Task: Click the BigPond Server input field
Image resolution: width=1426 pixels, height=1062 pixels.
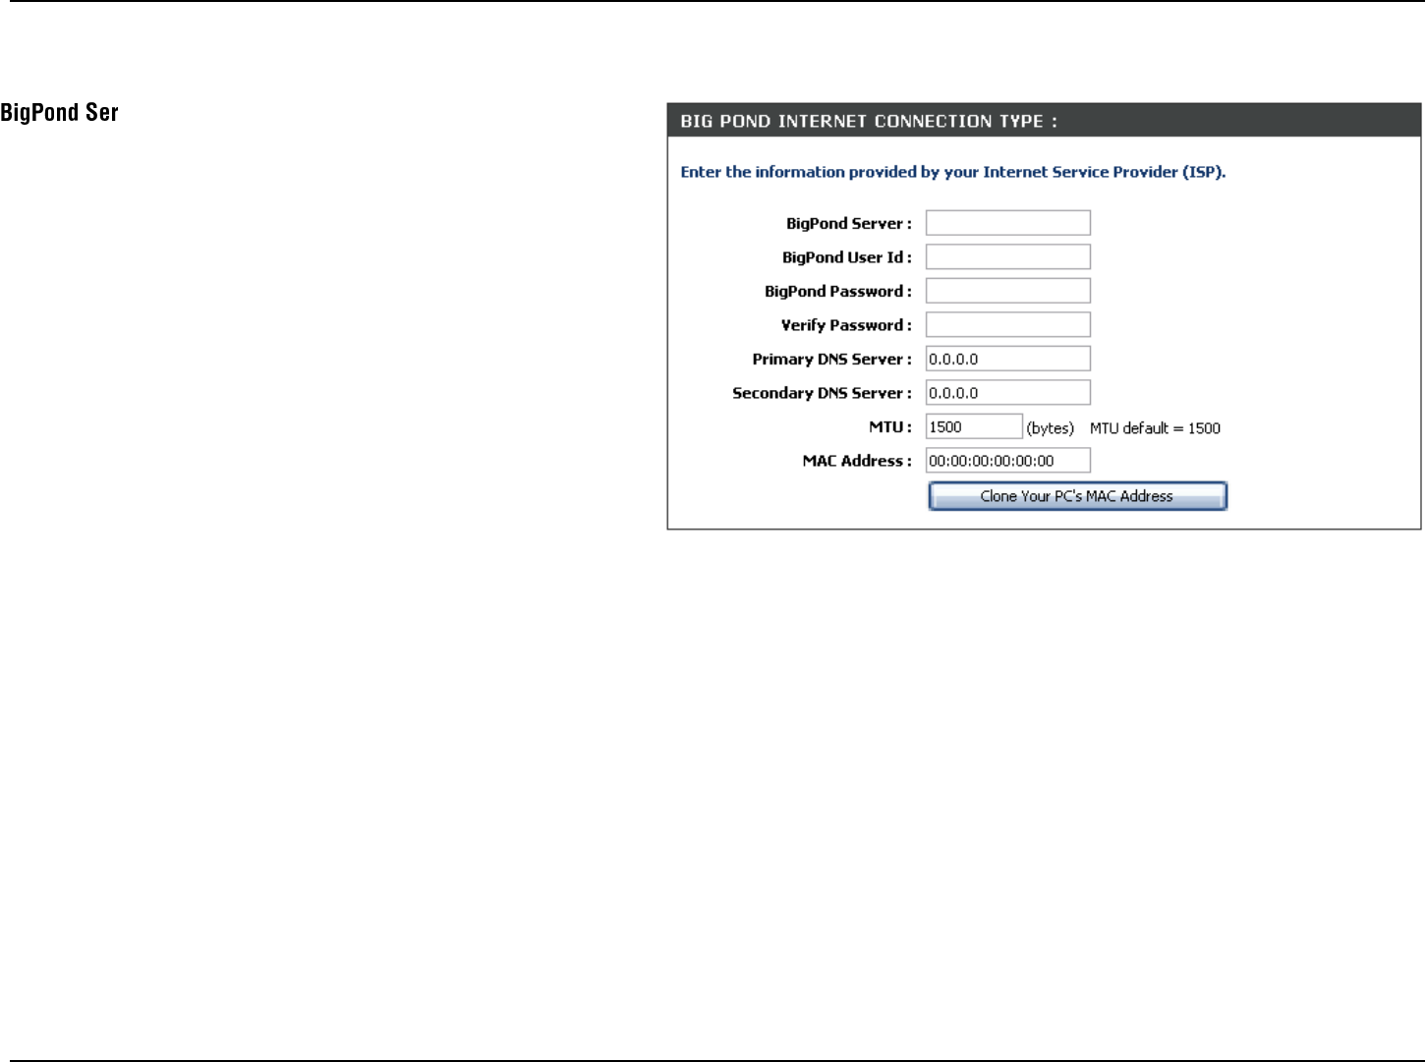Action: pyautogui.click(x=1008, y=223)
